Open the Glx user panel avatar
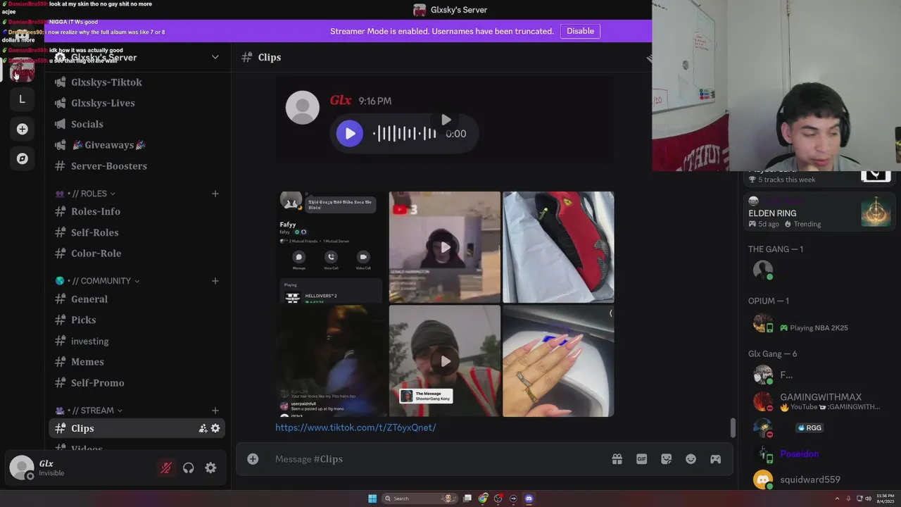The height and width of the screenshot is (507, 901). (21, 468)
